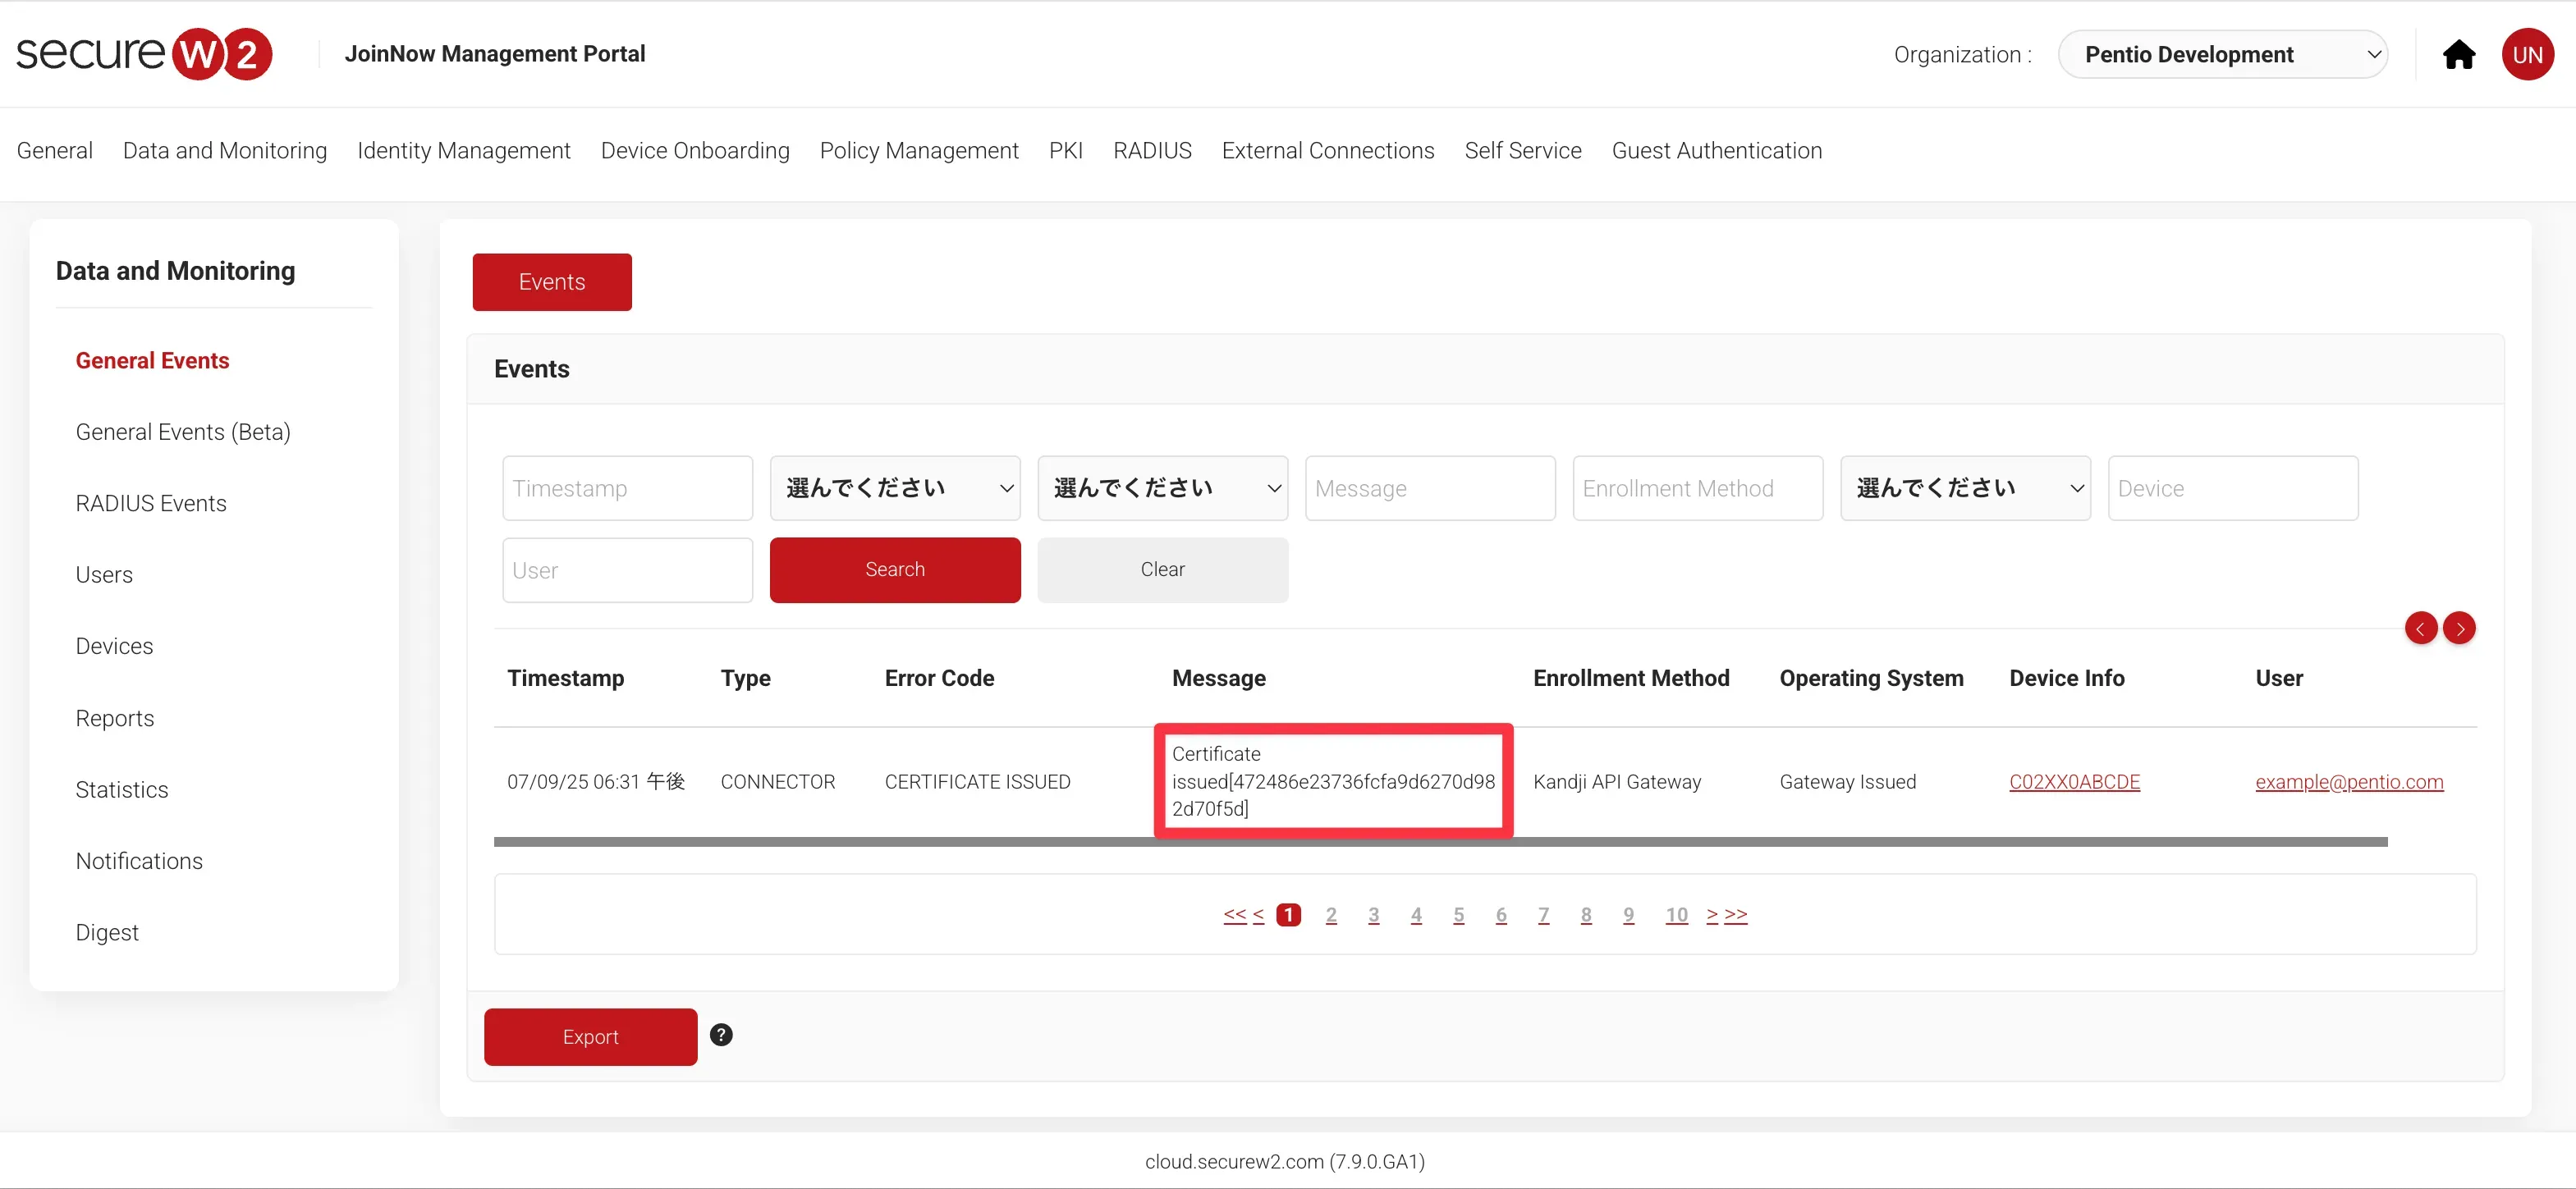Open the UN user avatar menu
The height and width of the screenshot is (1189, 2576).
tap(2527, 55)
